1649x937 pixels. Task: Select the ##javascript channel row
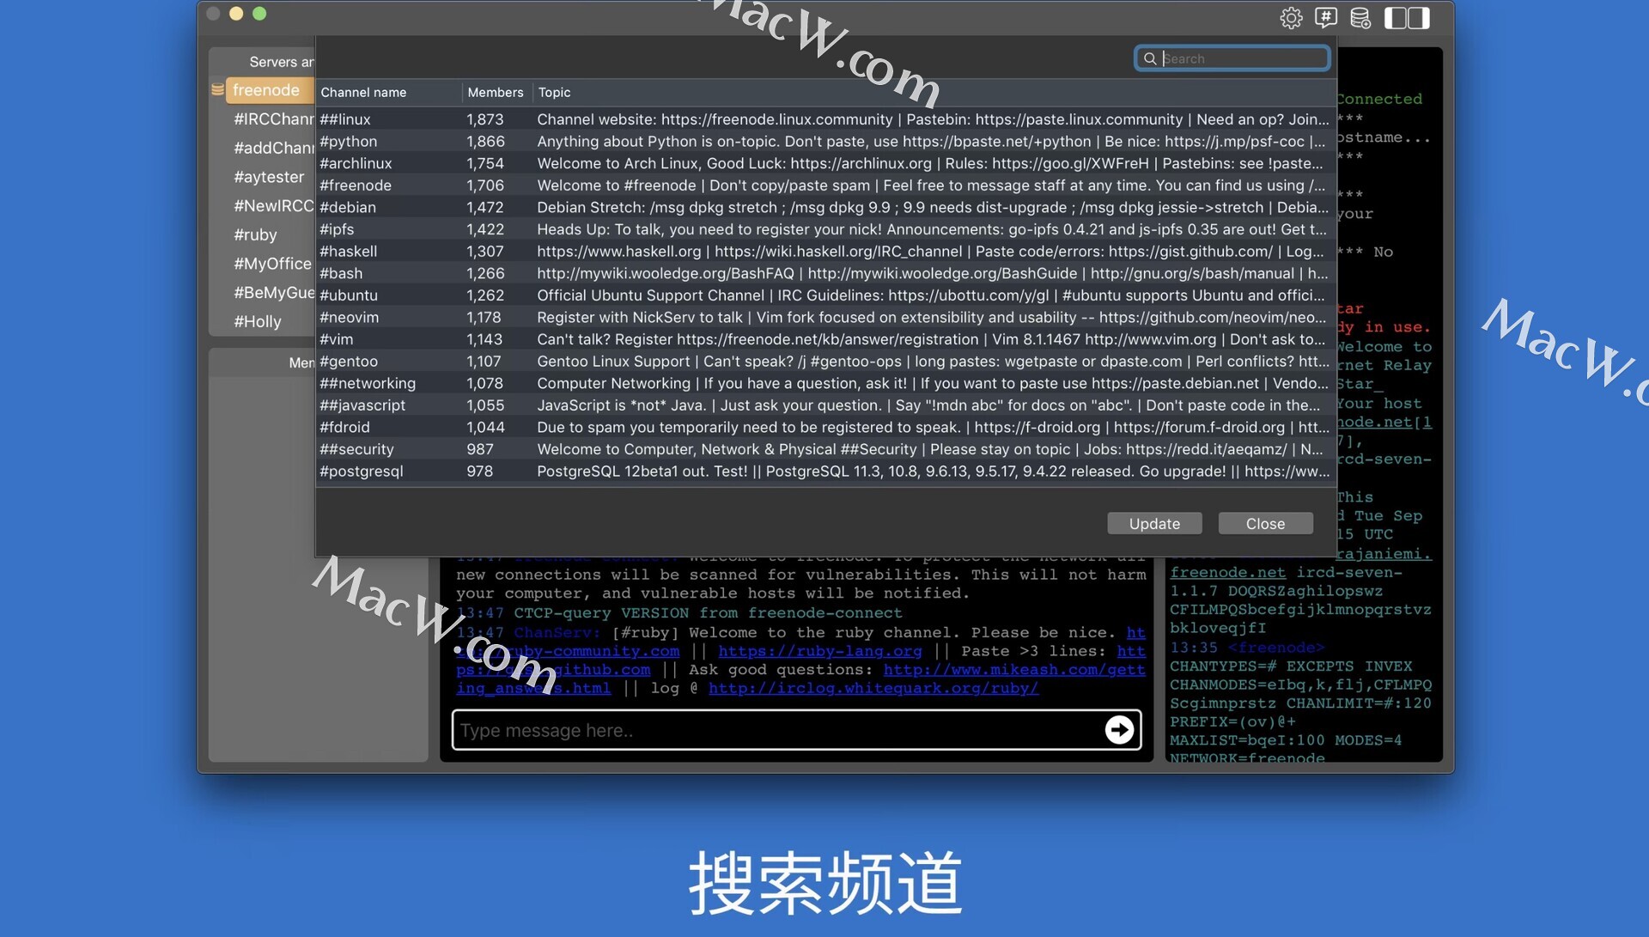click(x=825, y=405)
